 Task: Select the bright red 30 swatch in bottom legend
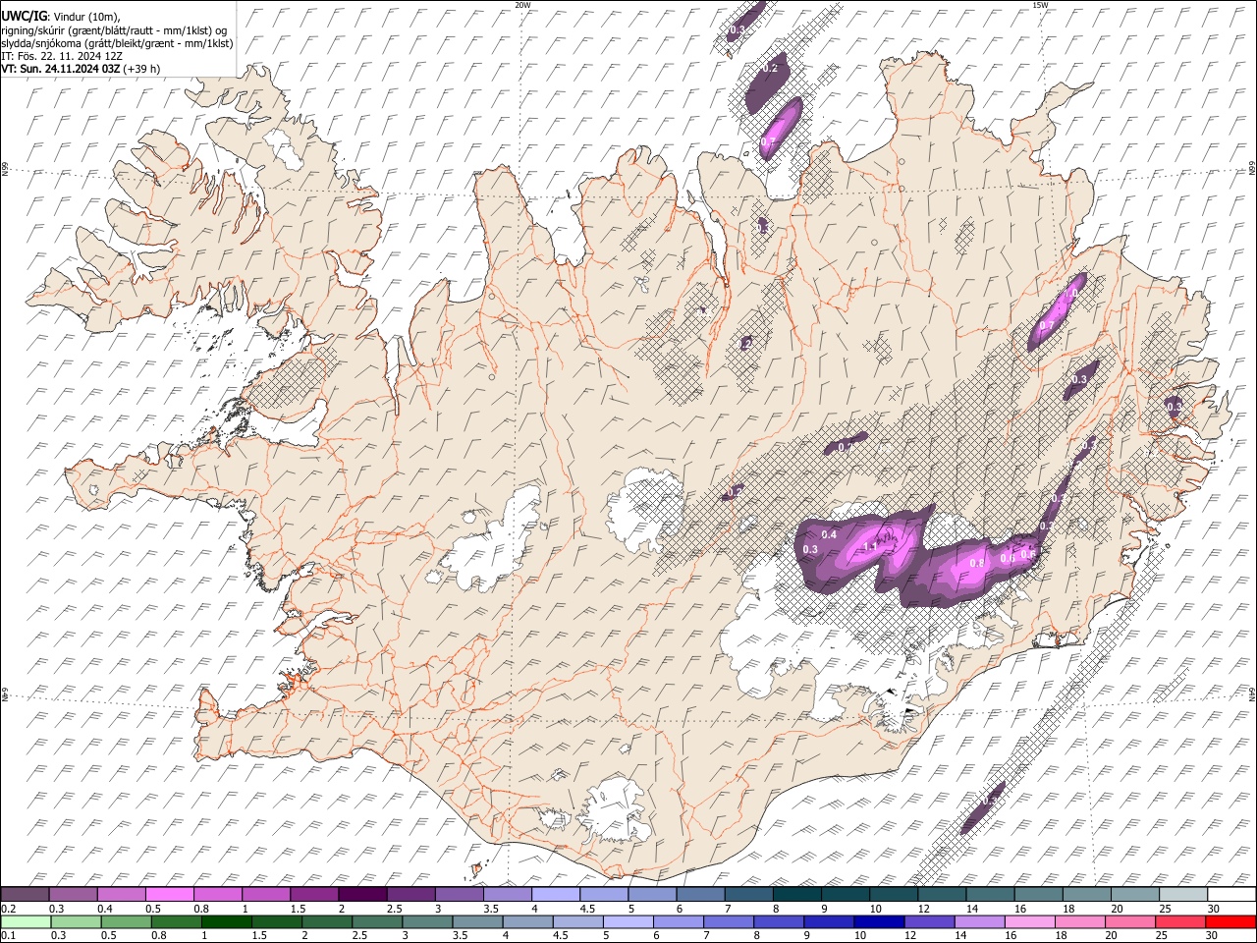pos(1230,921)
